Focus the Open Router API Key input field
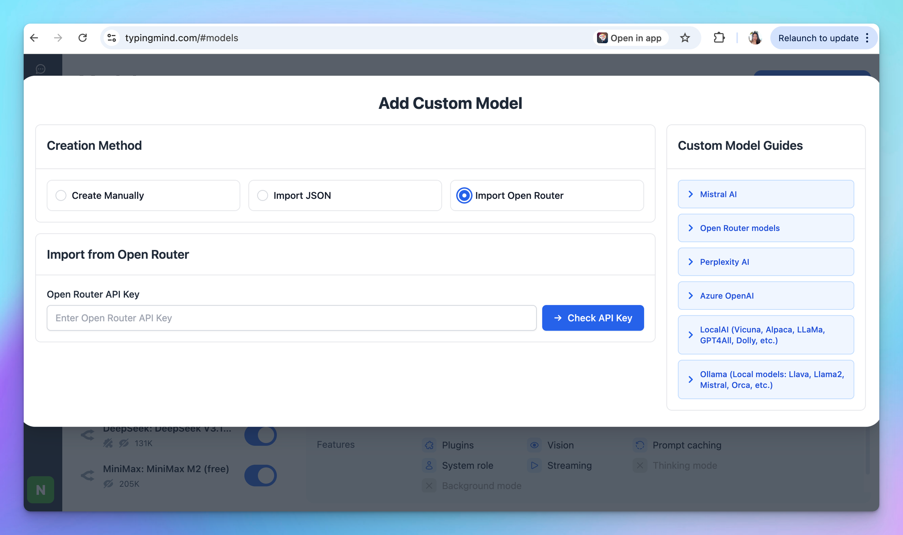Screen dimensions: 903x535 291,318
